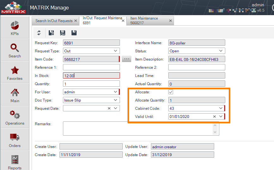Click into the Reference 1 field
Image resolution: width=274 pixels, height=170 pixels.
pos(91,67)
